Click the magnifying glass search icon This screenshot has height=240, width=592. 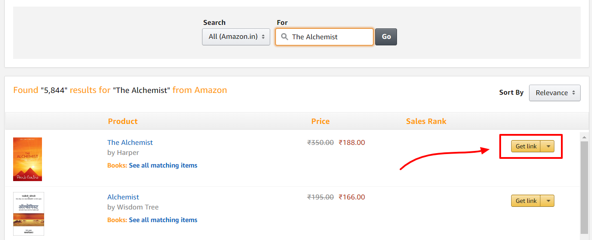pos(284,37)
